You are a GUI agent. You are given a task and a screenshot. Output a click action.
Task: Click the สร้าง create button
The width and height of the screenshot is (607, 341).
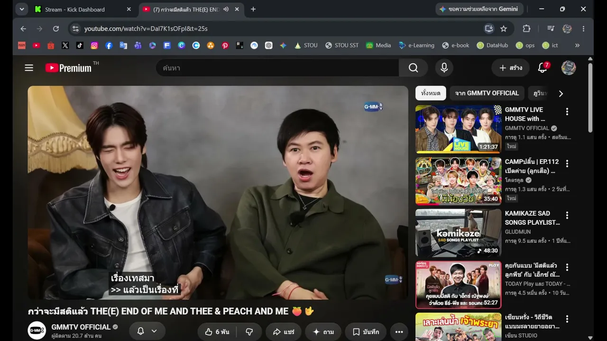tap(510, 68)
